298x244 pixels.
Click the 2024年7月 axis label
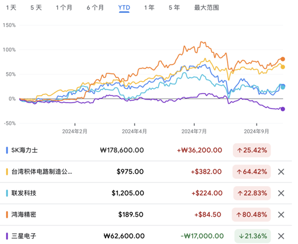point(194,131)
